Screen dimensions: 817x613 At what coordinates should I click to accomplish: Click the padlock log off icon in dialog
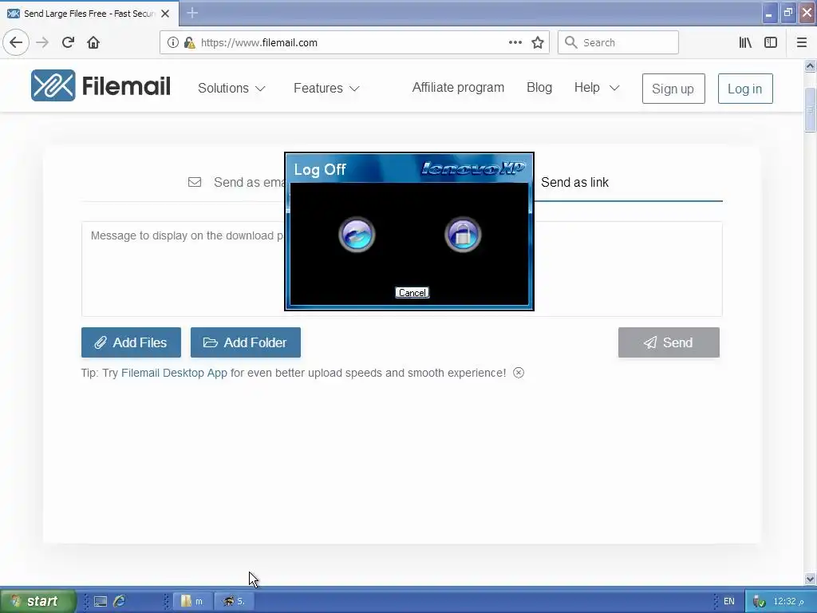click(463, 235)
